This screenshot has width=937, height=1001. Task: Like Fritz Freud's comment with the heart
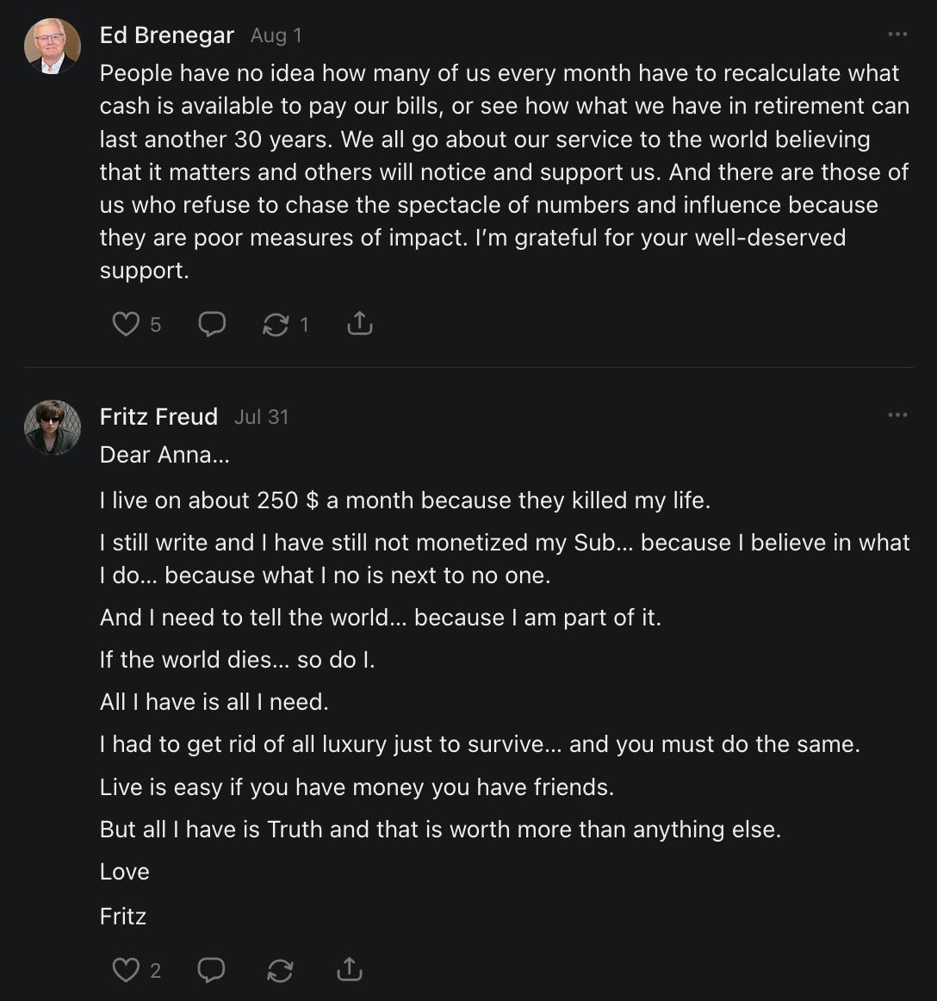(x=126, y=970)
